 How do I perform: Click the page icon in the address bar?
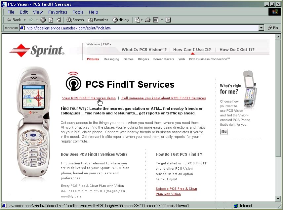click(22, 28)
